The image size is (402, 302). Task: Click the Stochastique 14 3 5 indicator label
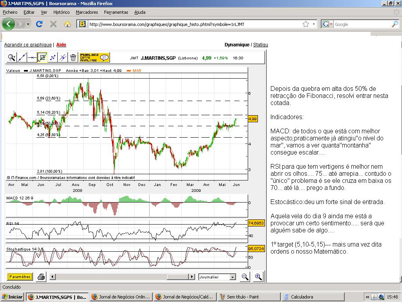coord(25,249)
